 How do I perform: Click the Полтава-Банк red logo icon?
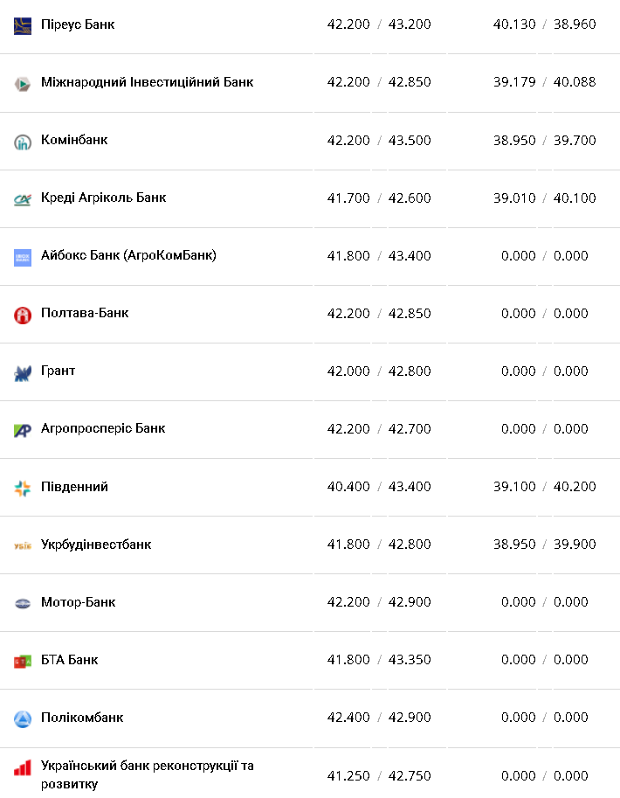pos(23,315)
